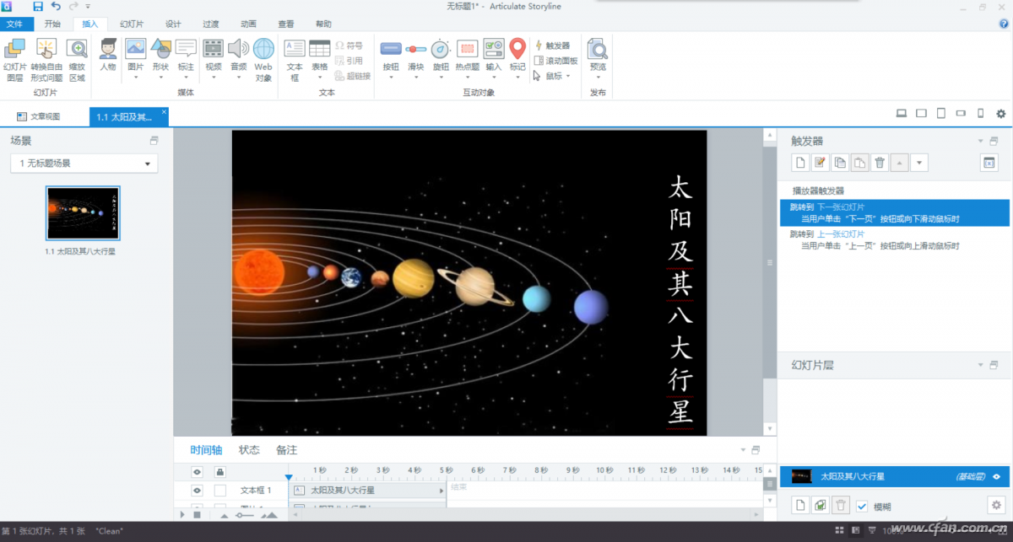Click the 下一张幻灯片 link in trigger

pos(841,207)
